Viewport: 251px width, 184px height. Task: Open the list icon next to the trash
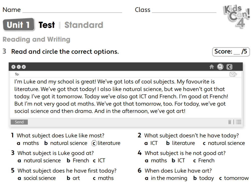tap(238, 122)
